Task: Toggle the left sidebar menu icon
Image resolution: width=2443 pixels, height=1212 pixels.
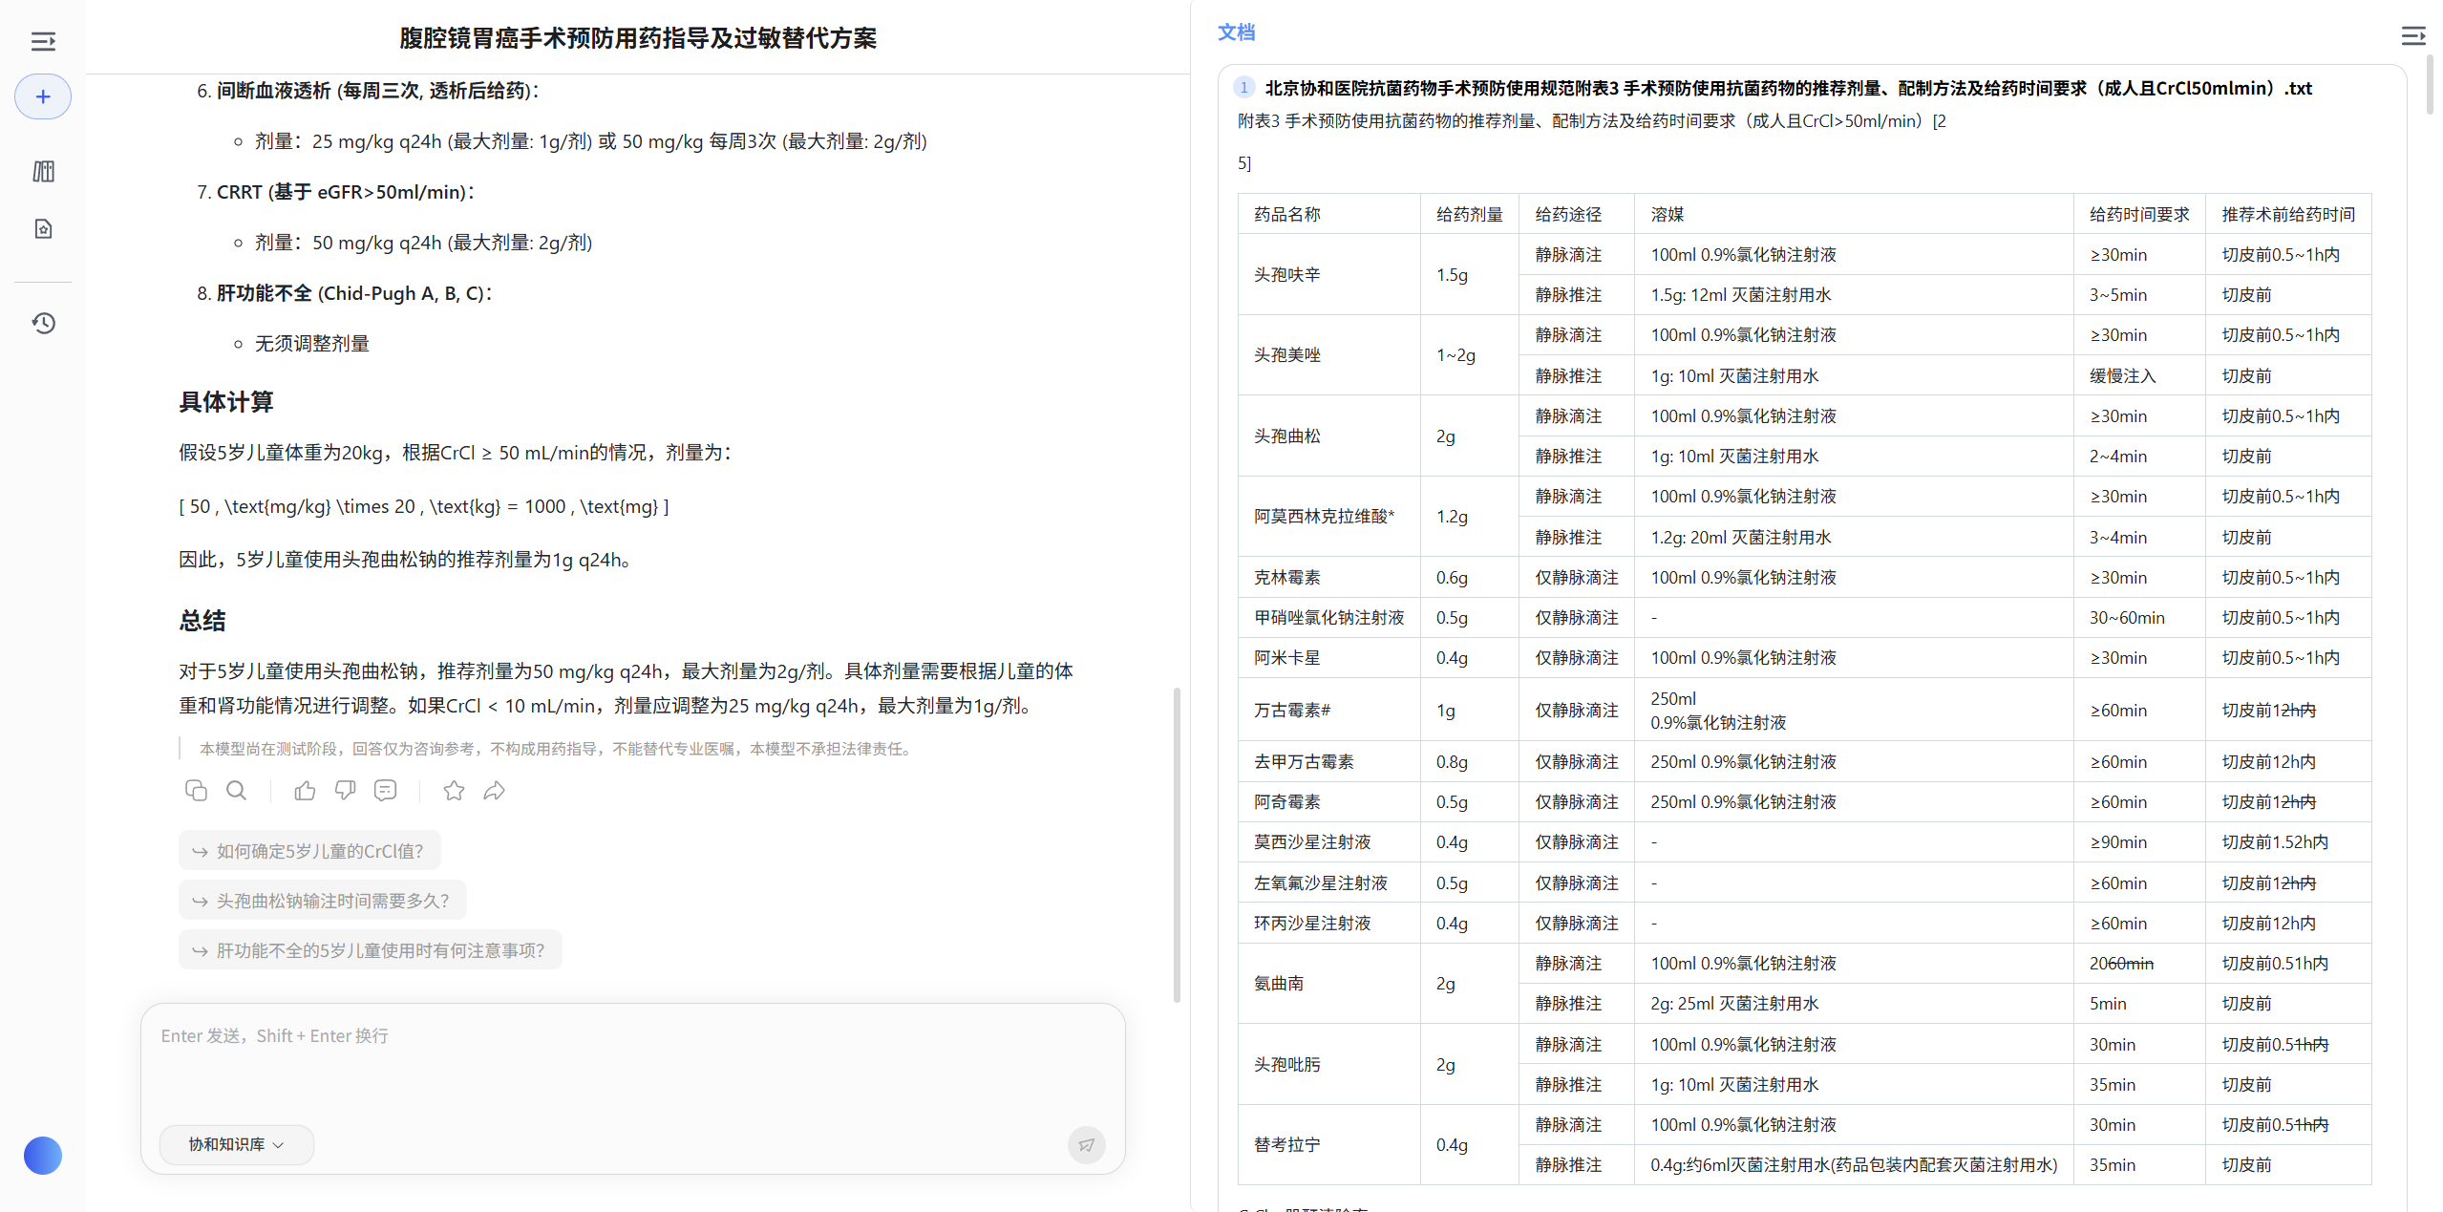Action: (43, 41)
